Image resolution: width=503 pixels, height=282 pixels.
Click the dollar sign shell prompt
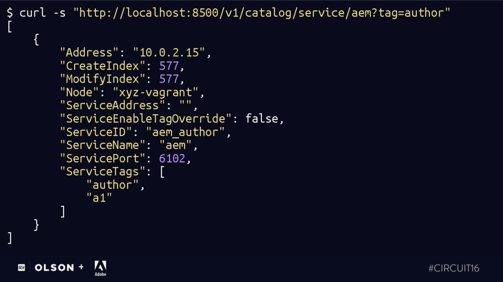10,13
